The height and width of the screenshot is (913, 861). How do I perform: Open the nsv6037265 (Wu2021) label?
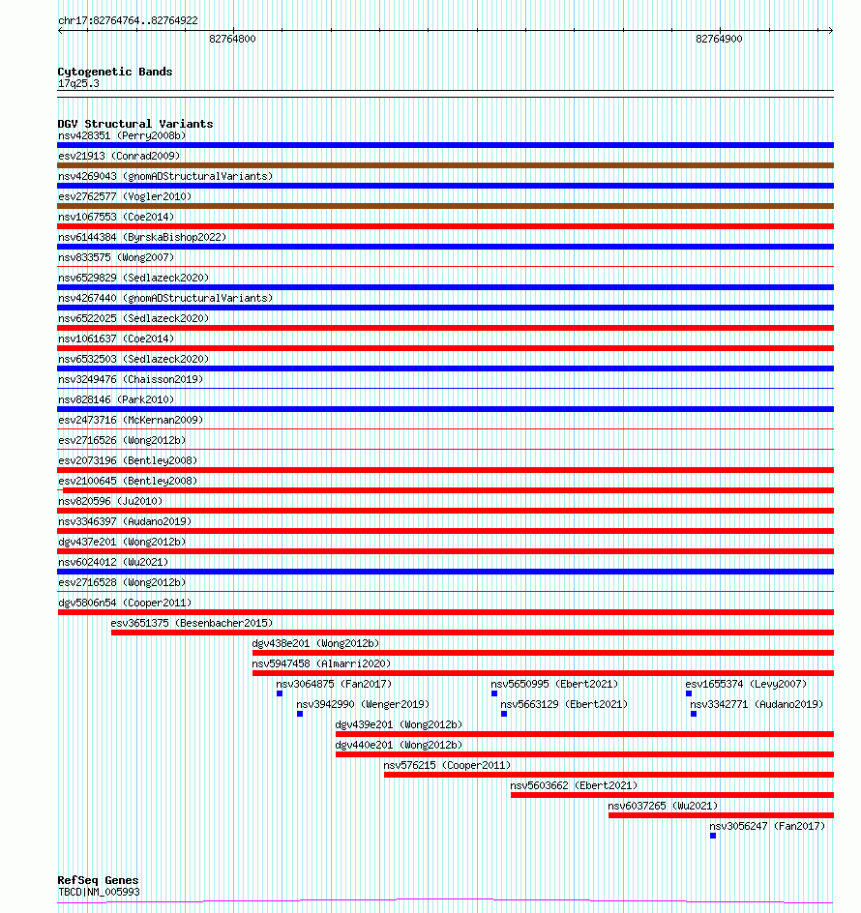tap(663, 807)
